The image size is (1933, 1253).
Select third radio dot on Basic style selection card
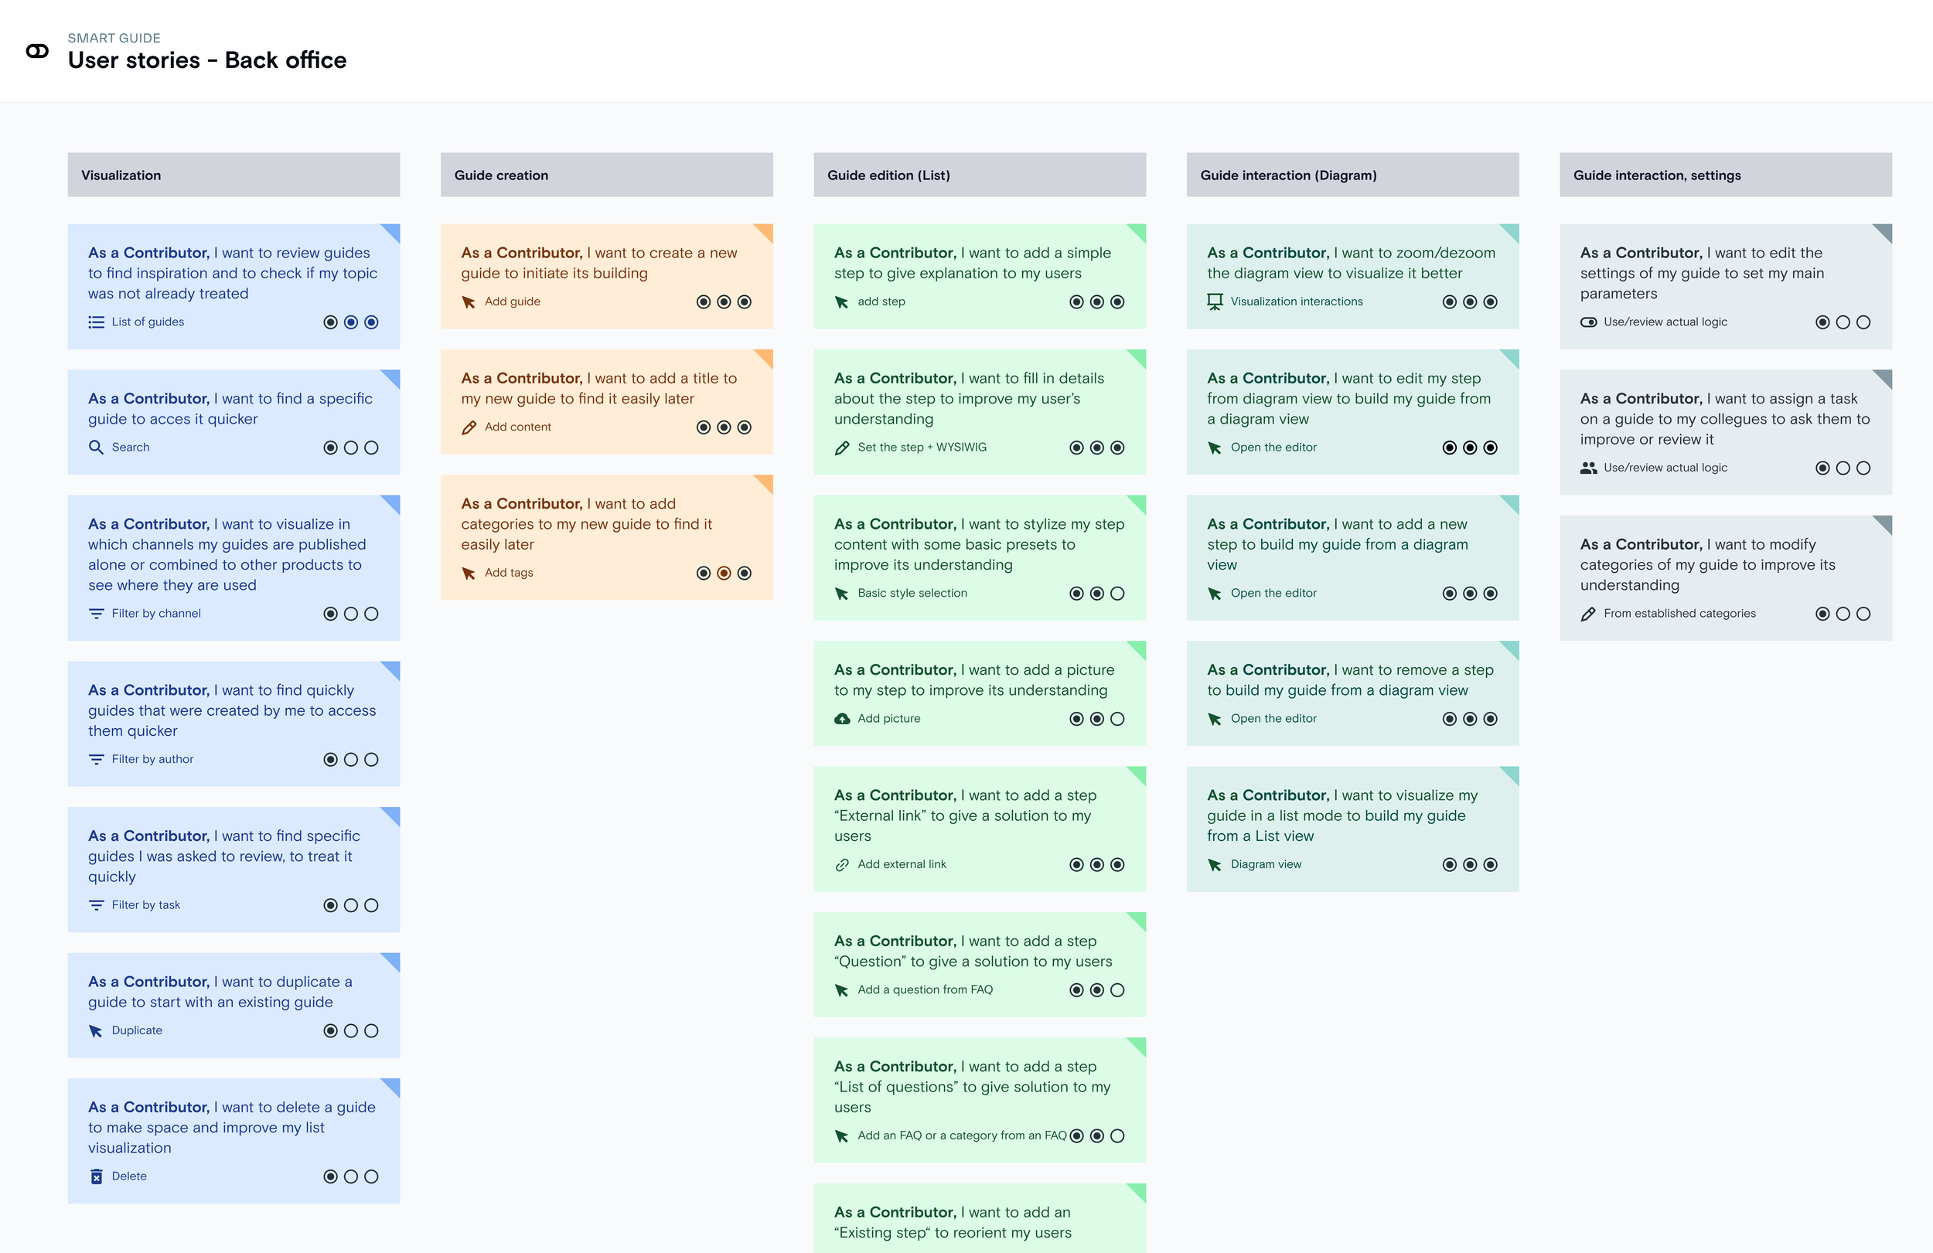point(1117,594)
